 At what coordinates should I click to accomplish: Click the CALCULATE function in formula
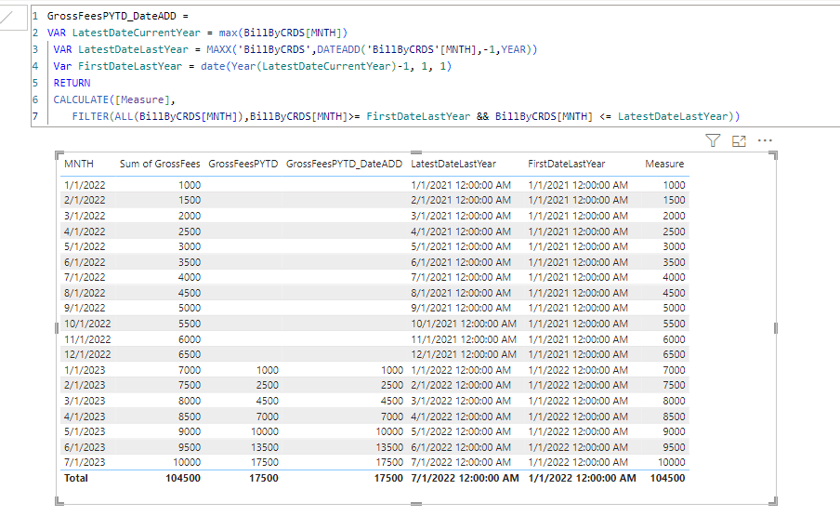pyautogui.click(x=81, y=99)
